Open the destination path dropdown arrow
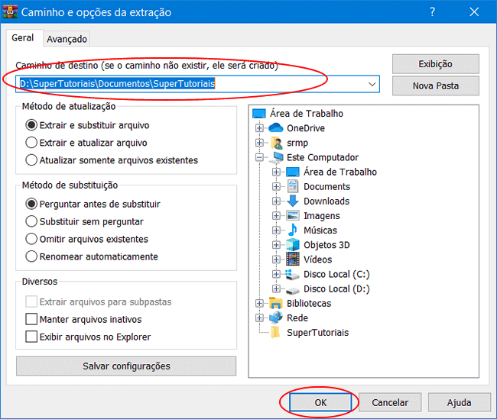Viewport: 497px width, 419px height. [372, 84]
